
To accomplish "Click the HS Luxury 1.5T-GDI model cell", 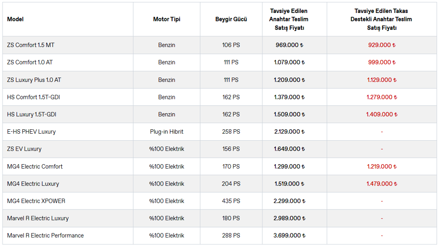I will [32, 114].
